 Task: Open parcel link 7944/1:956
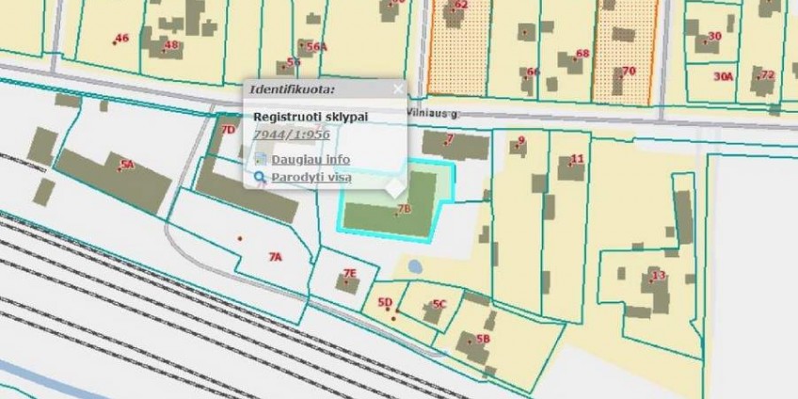click(x=291, y=135)
